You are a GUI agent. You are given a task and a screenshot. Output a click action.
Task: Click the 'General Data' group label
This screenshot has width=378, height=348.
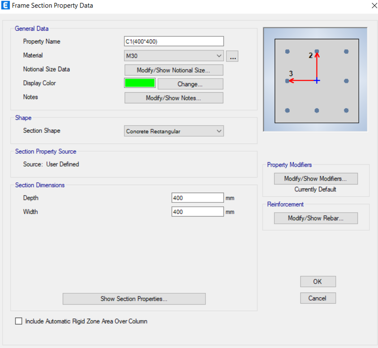point(32,28)
